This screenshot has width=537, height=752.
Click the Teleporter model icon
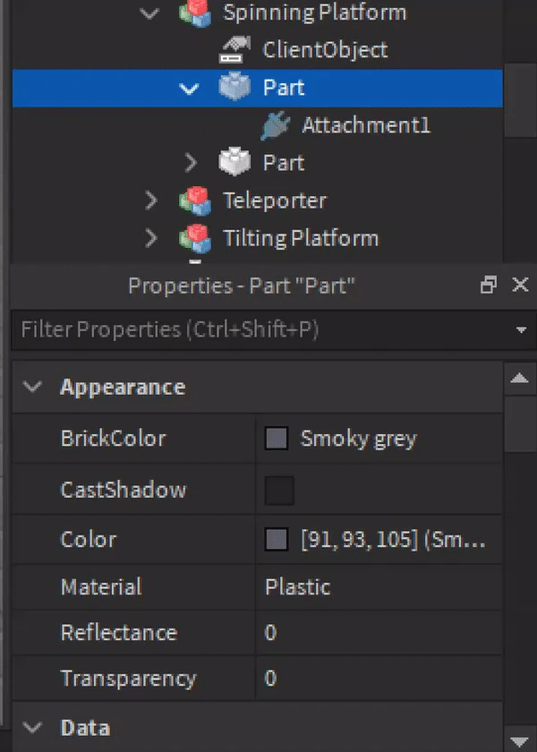[x=193, y=201]
